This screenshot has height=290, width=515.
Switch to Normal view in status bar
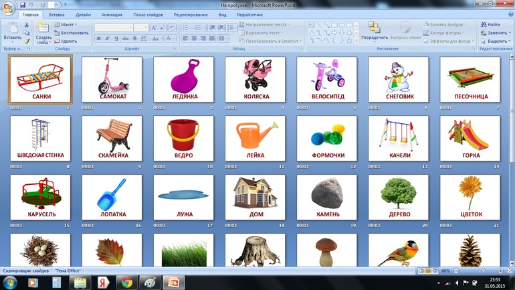click(421, 271)
